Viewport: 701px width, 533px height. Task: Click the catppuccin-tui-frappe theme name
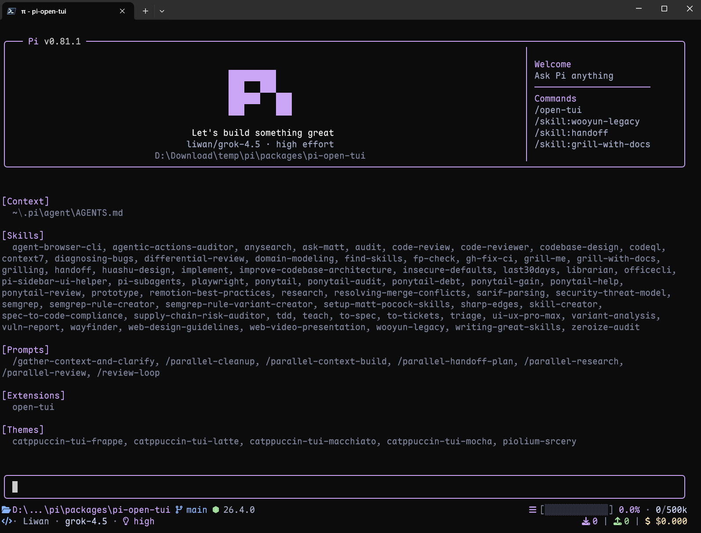pos(68,441)
